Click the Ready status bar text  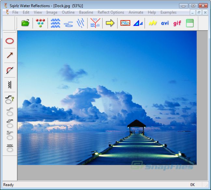pos(8,185)
